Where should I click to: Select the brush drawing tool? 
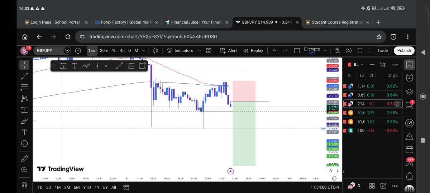[24, 121]
